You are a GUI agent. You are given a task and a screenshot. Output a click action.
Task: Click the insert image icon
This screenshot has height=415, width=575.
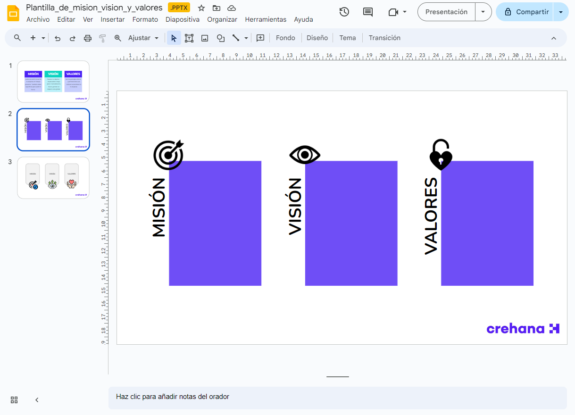pyautogui.click(x=205, y=38)
